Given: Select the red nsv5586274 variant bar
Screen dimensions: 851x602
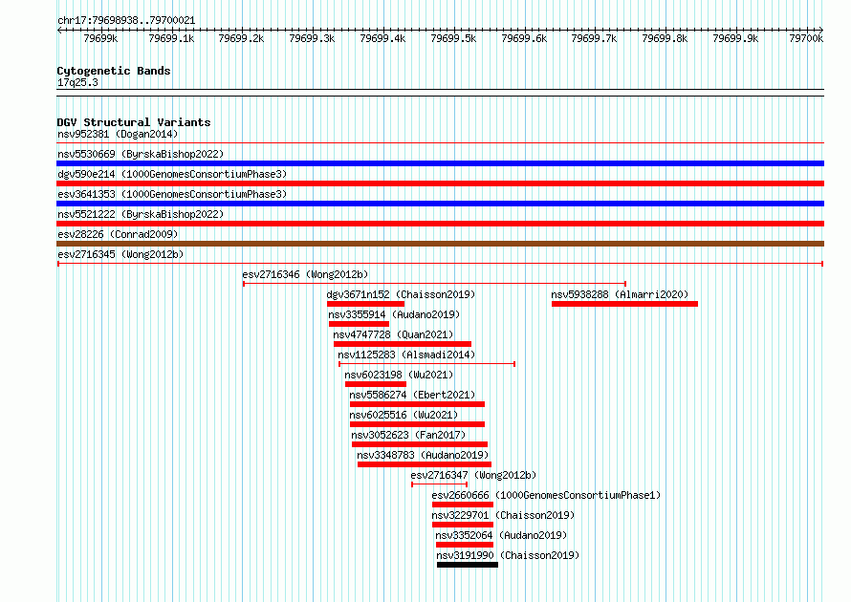Looking at the screenshot, I should [417, 404].
